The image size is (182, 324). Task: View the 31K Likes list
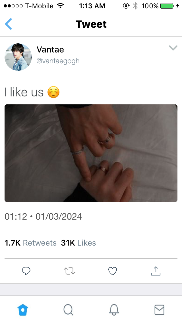click(x=78, y=243)
